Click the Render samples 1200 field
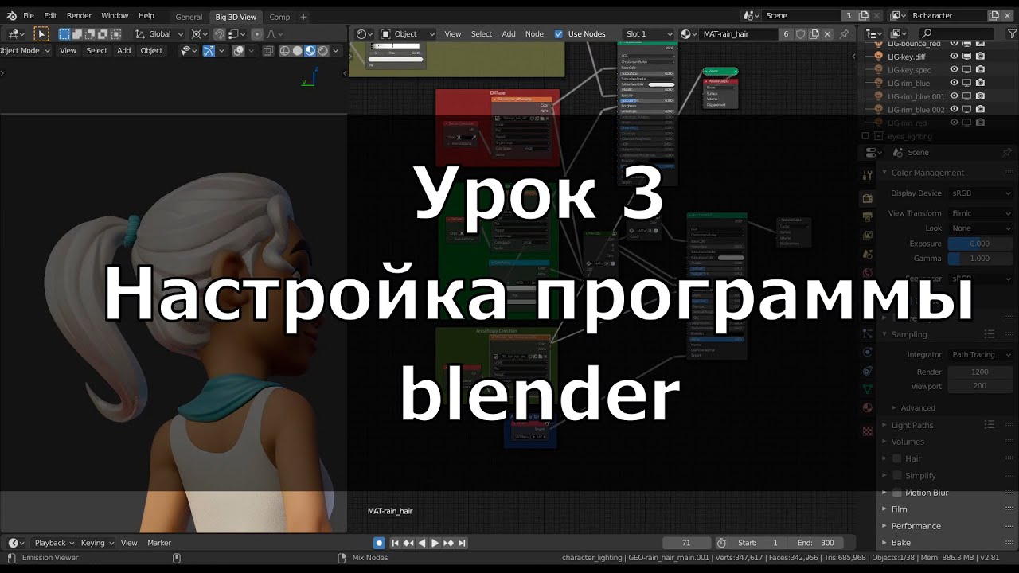 [980, 372]
